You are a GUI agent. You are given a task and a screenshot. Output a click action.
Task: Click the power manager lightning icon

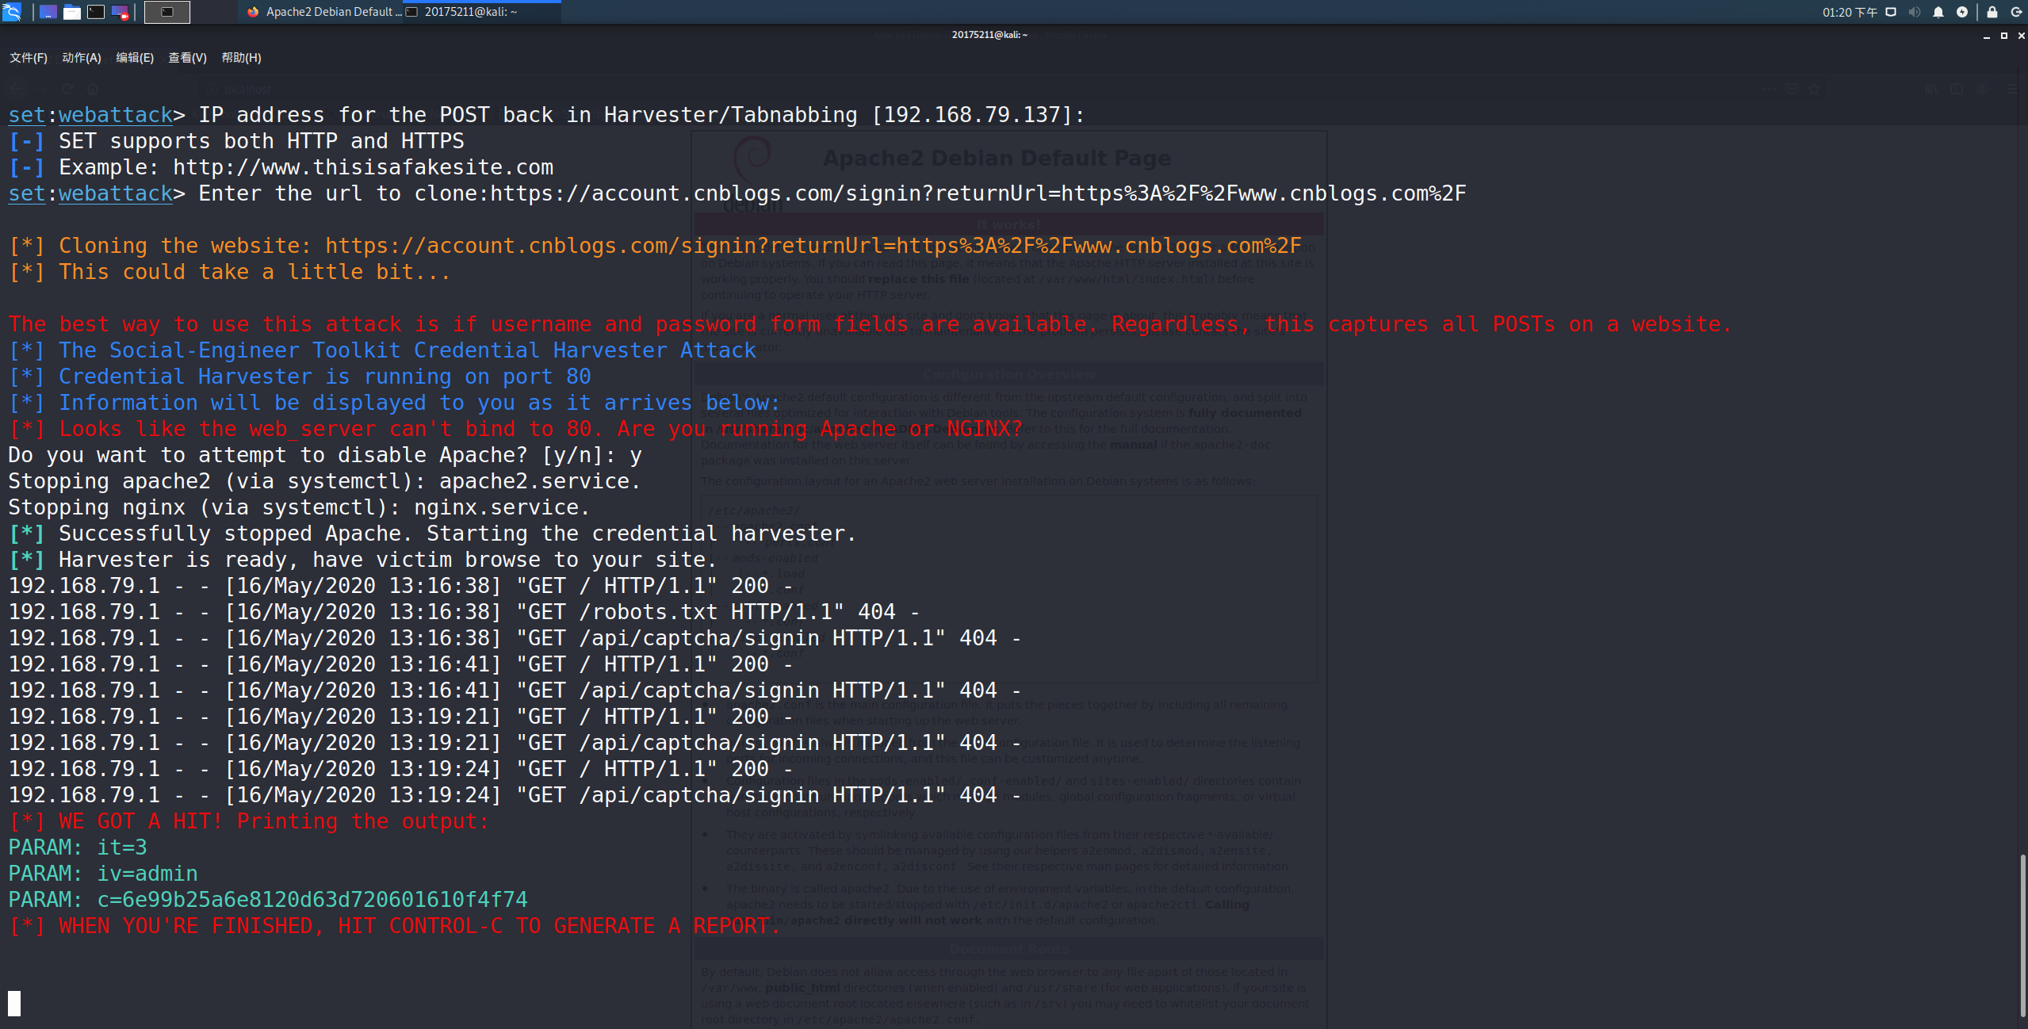click(x=1962, y=12)
